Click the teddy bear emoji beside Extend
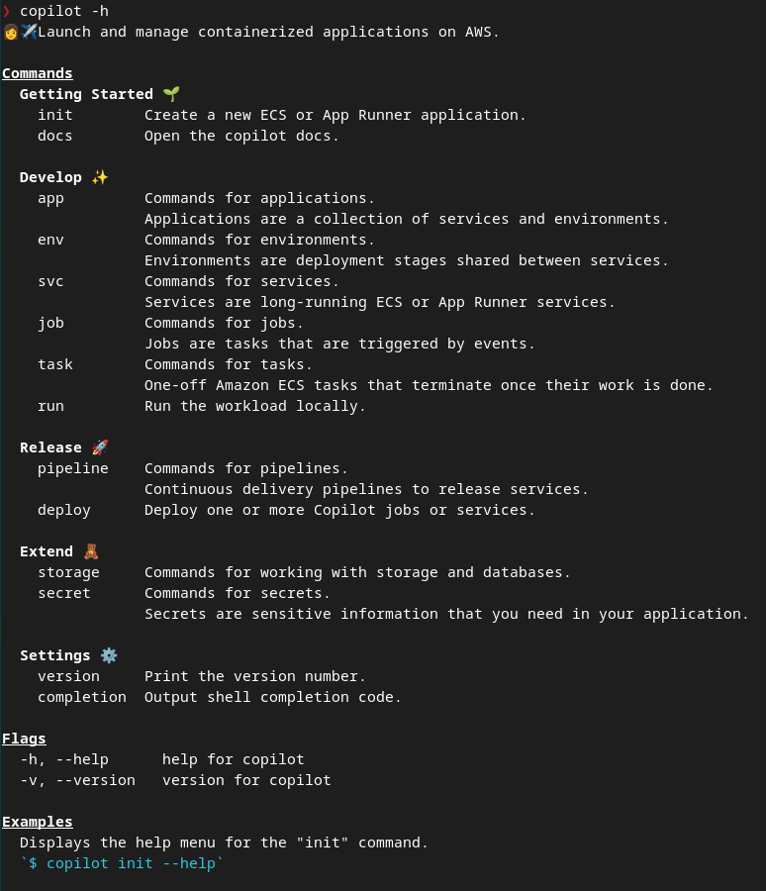 pyautogui.click(x=91, y=551)
